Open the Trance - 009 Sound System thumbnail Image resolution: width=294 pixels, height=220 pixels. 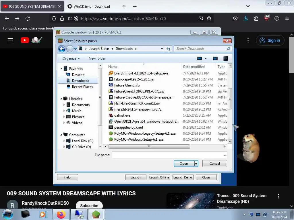pos(191,201)
